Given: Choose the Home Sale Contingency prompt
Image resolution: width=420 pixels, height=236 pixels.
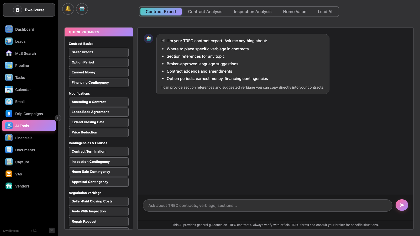Looking at the screenshot, I should pos(99,172).
